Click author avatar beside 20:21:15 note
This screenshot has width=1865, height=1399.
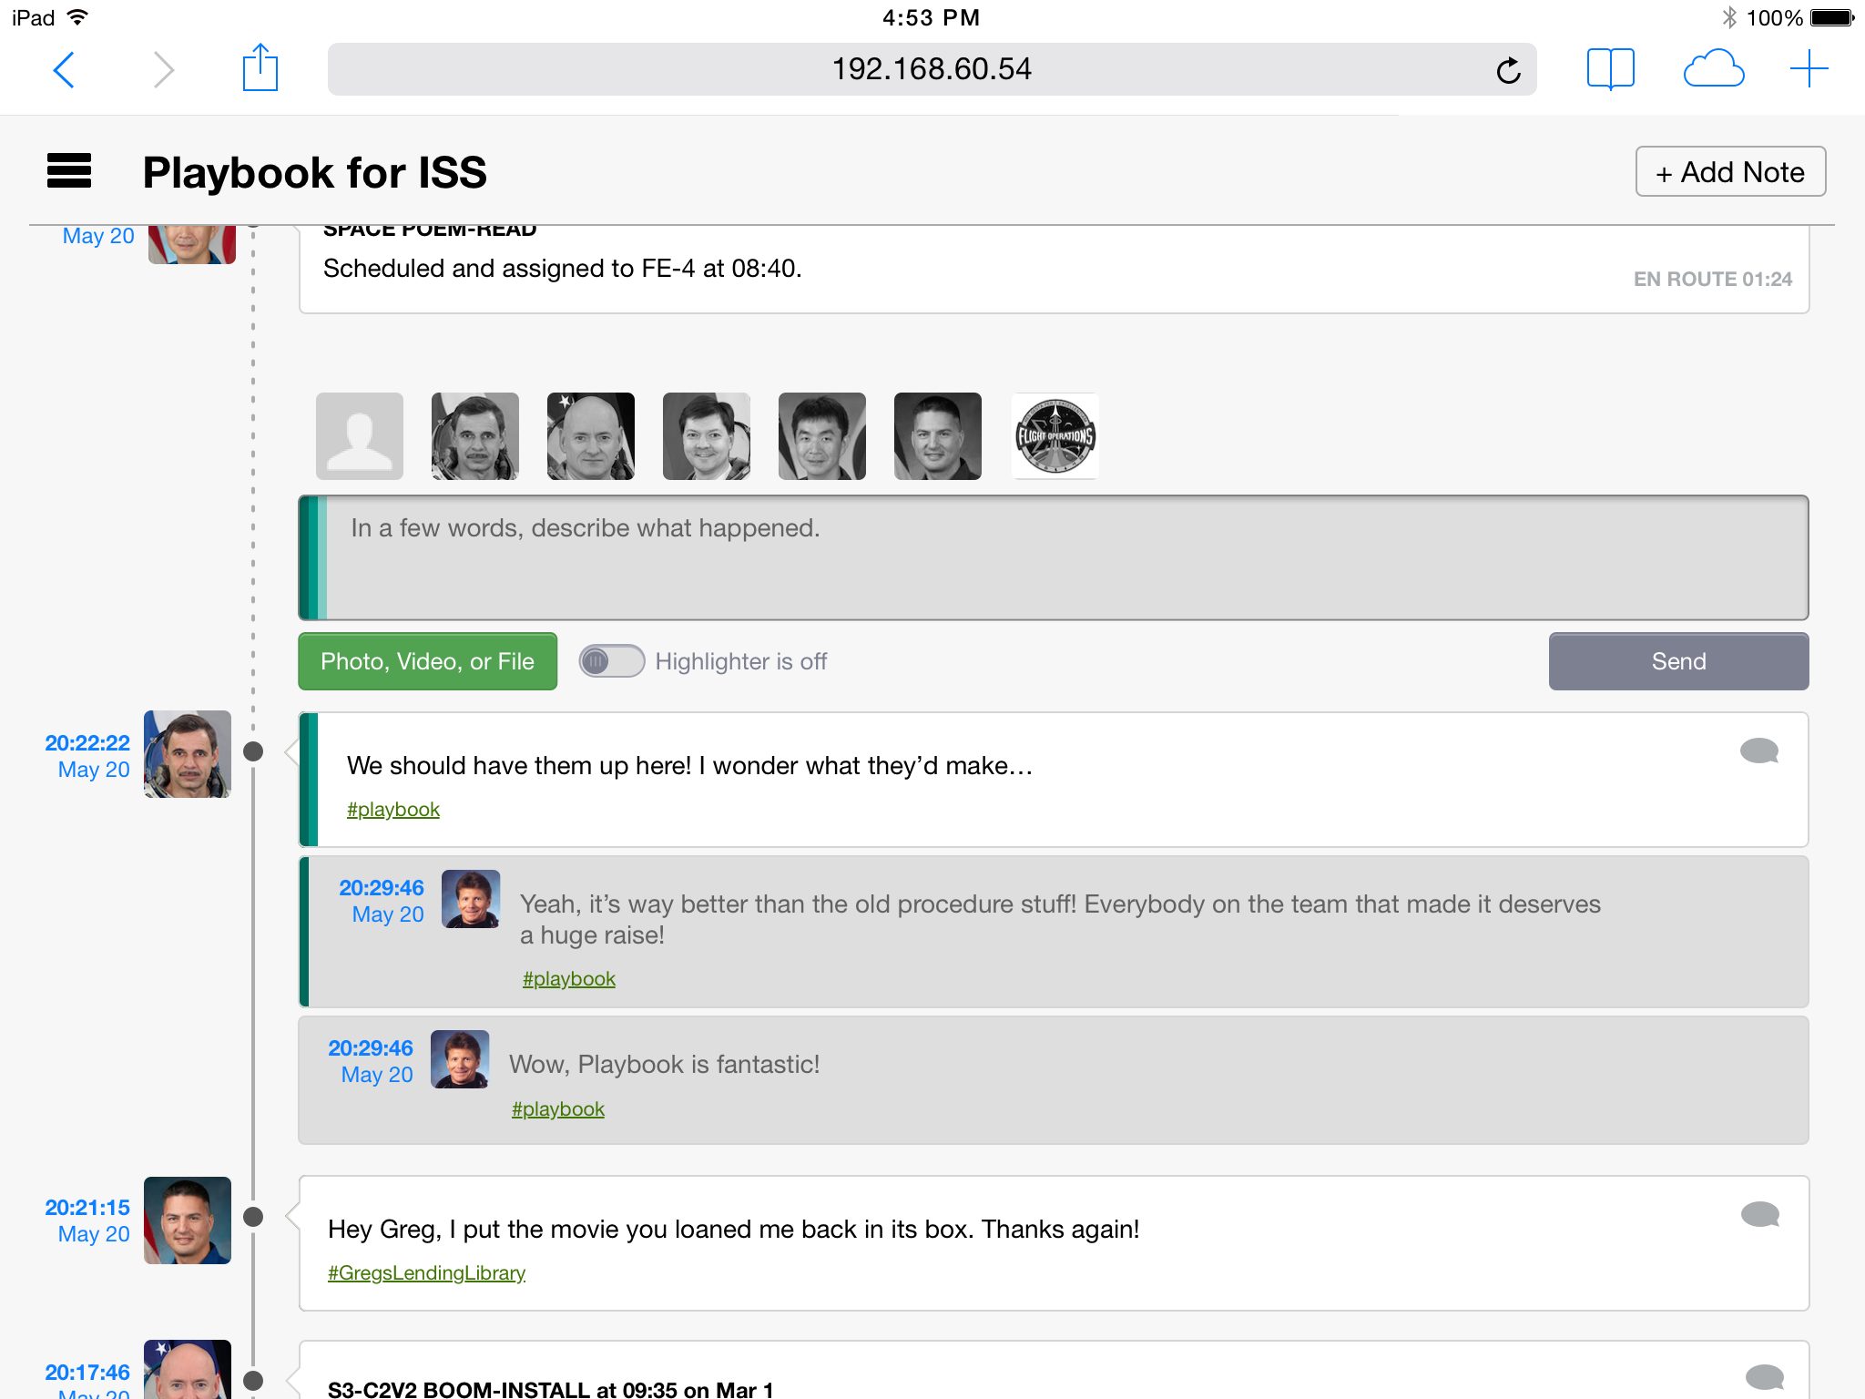pos(188,1220)
